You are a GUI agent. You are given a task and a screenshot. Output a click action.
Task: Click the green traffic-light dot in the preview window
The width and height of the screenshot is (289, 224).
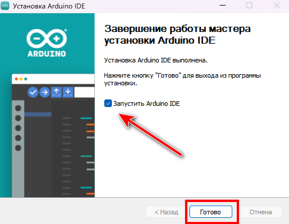pos(25,78)
